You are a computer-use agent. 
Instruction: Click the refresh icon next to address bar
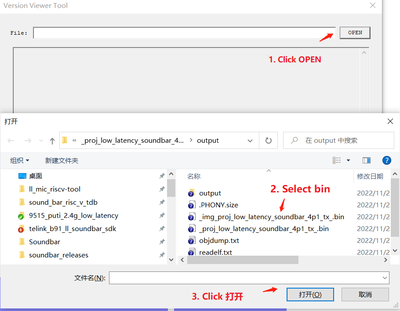pos(268,141)
